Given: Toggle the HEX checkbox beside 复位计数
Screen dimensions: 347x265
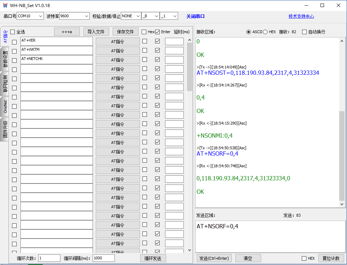Looking at the screenshot, I should click(304, 258).
